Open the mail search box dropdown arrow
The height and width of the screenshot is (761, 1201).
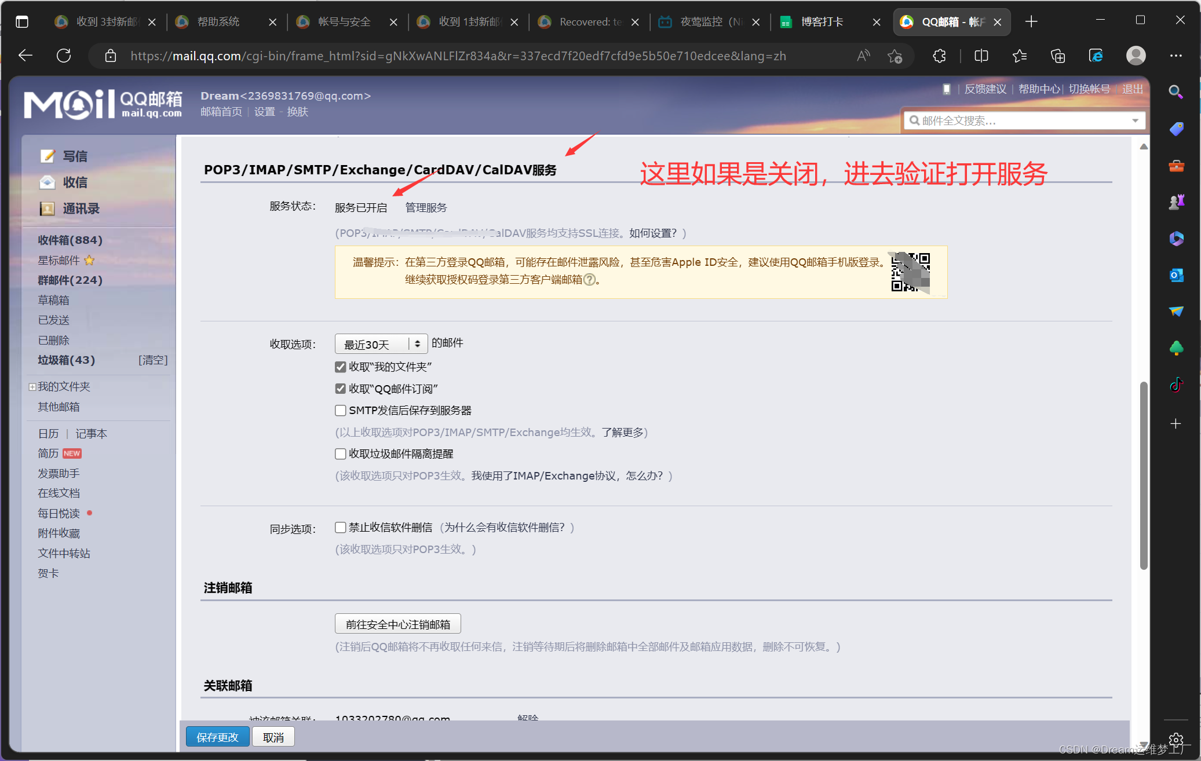tap(1135, 120)
